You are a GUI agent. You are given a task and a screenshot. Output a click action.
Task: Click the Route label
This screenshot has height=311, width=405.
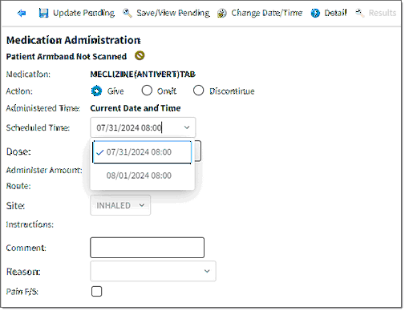18,186
